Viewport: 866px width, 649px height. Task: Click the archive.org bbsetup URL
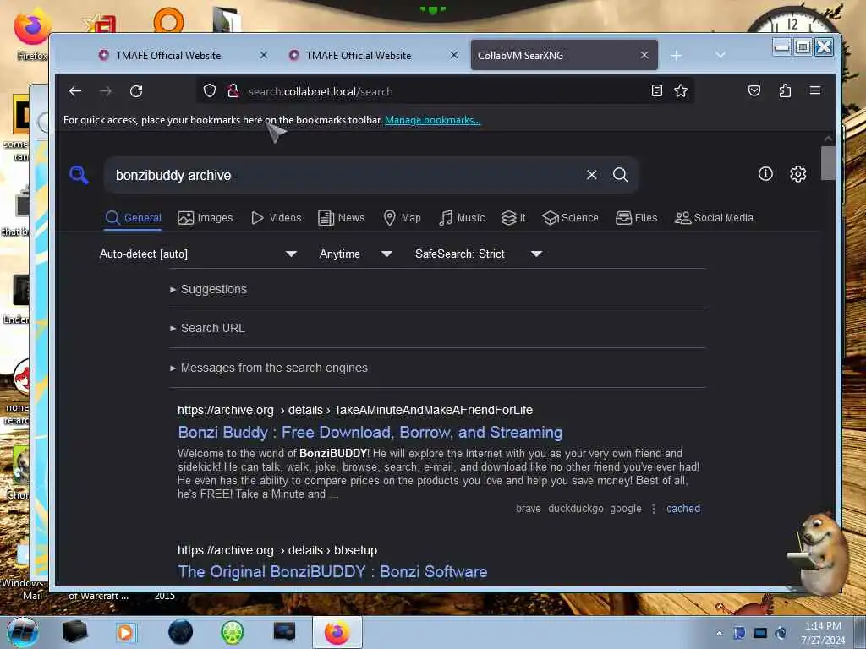[x=277, y=550]
